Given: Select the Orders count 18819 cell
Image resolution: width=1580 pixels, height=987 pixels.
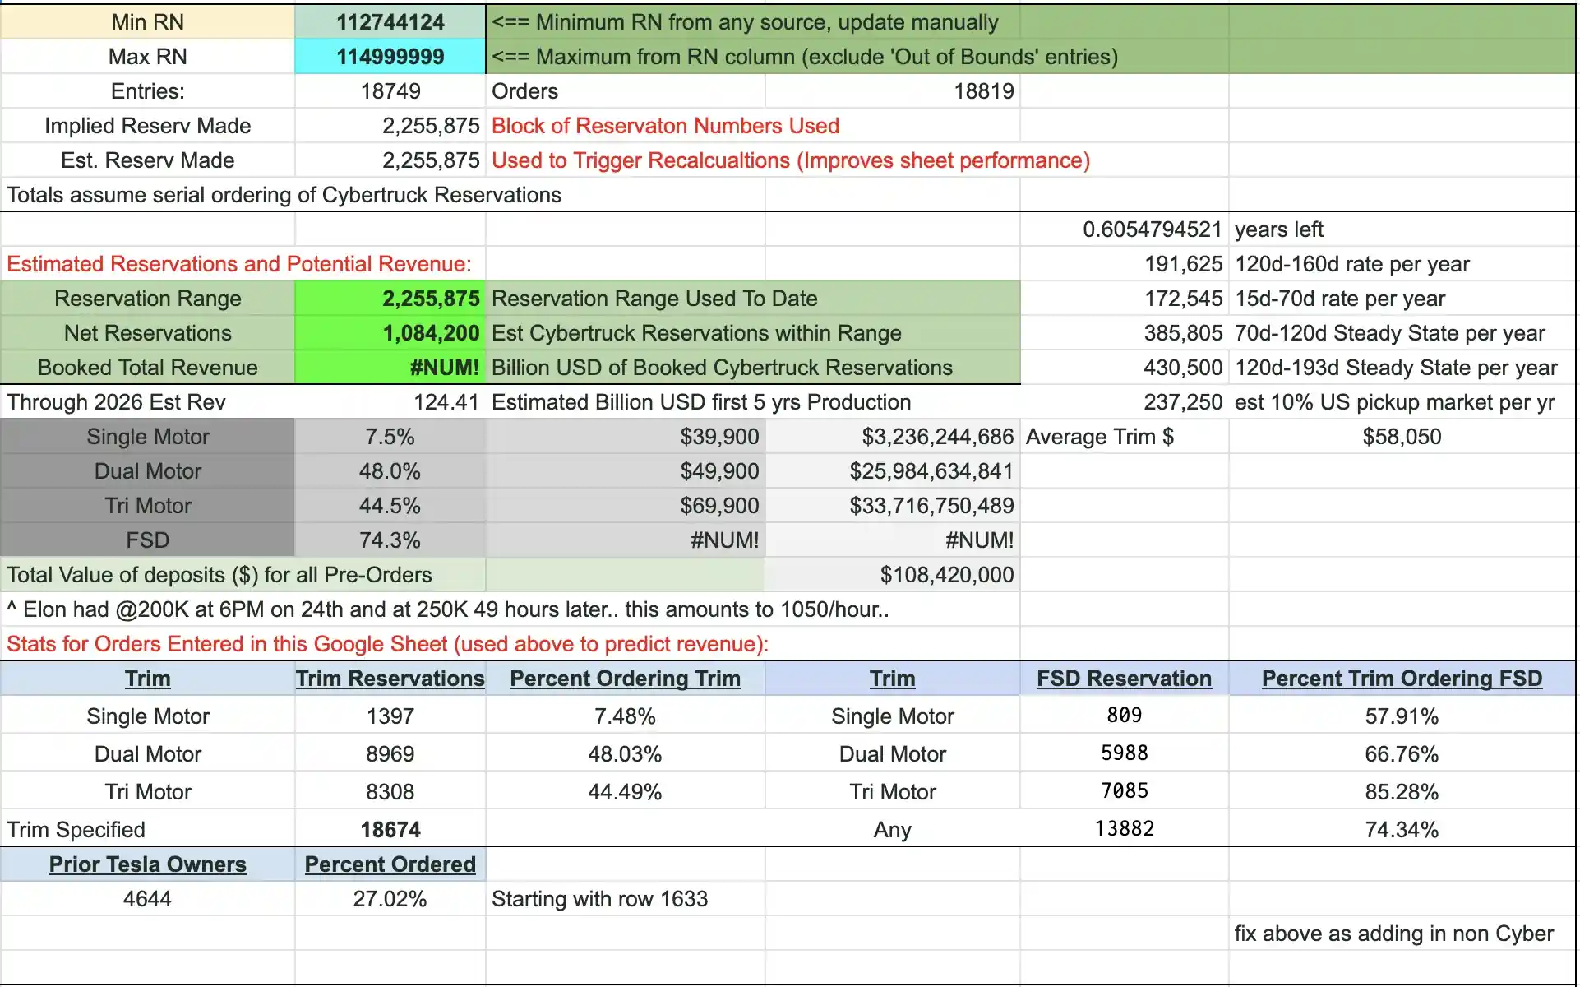Looking at the screenshot, I should click(892, 91).
